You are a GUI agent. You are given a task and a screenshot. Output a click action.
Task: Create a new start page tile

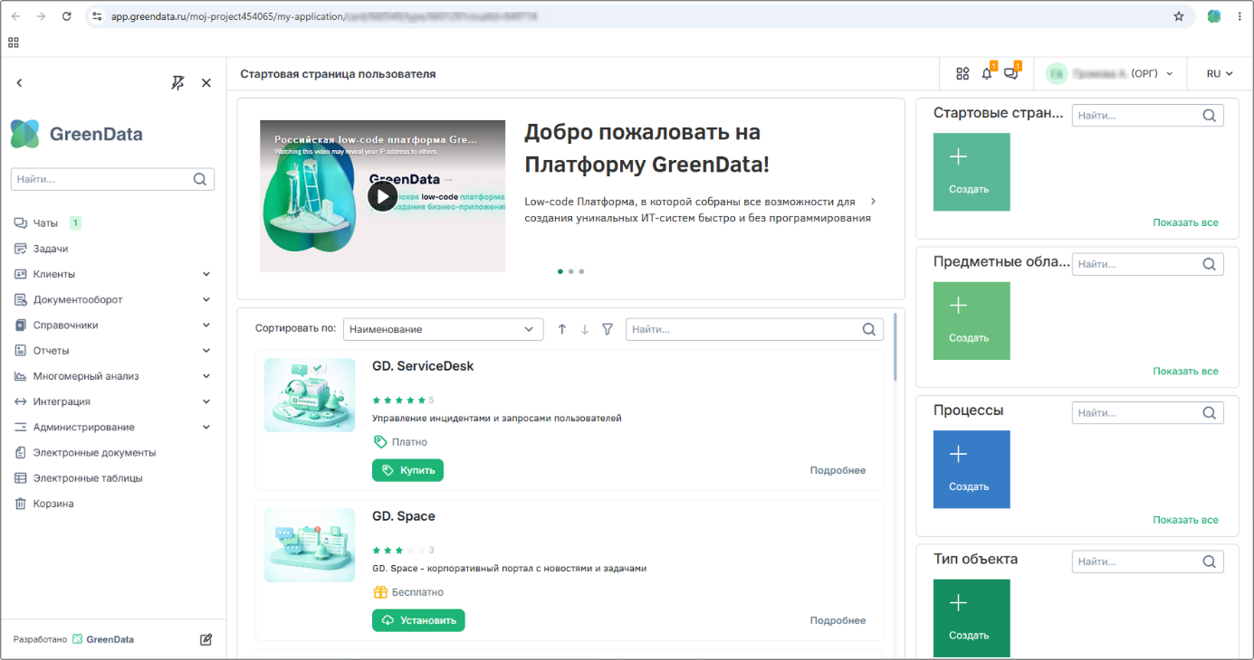[x=972, y=172]
